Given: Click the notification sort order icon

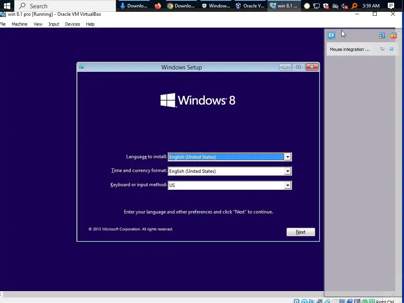Looking at the screenshot, I should (x=382, y=35).
